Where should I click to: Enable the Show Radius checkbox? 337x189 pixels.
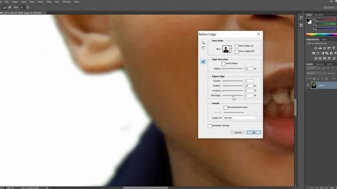point(236,46)
